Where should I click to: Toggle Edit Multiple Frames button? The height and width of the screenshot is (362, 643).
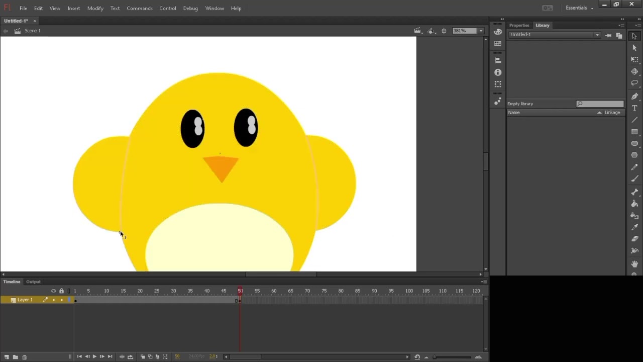click(157, 357)
